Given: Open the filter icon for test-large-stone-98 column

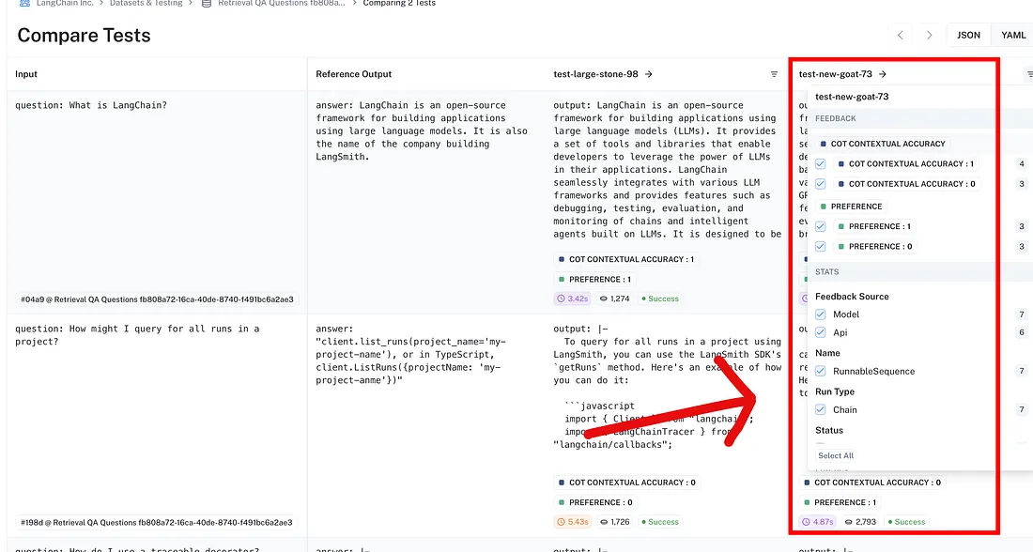Looking at the screenshot, I should [774, 74].
